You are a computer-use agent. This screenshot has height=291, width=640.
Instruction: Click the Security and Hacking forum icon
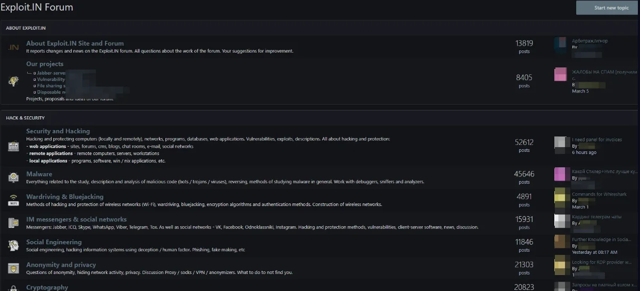tap(13, 146)
